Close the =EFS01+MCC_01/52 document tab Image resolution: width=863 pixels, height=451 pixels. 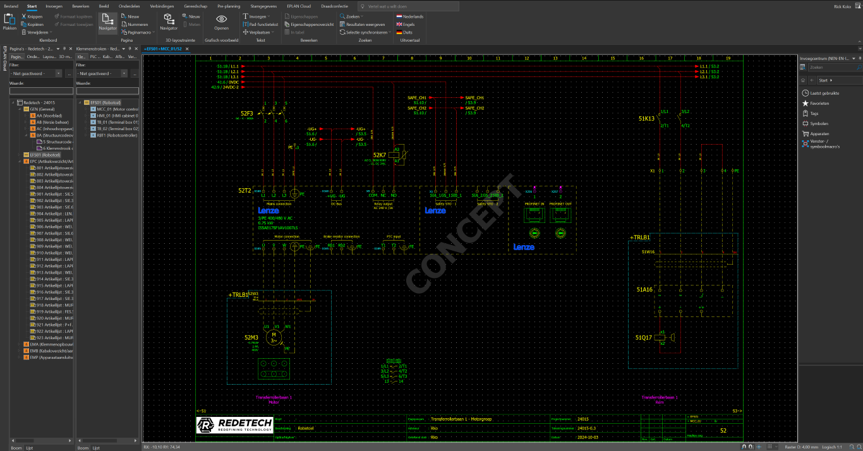coord(188,48)
